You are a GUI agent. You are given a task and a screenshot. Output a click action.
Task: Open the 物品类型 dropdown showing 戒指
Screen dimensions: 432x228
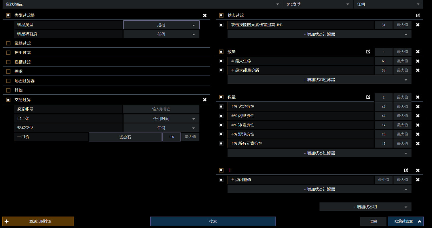click(161, 25)
